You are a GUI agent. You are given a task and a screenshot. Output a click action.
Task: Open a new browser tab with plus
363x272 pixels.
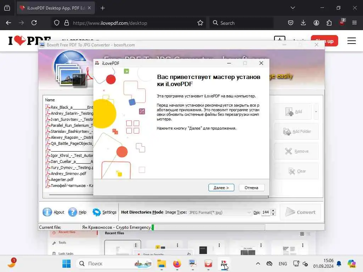click(102, 8)
